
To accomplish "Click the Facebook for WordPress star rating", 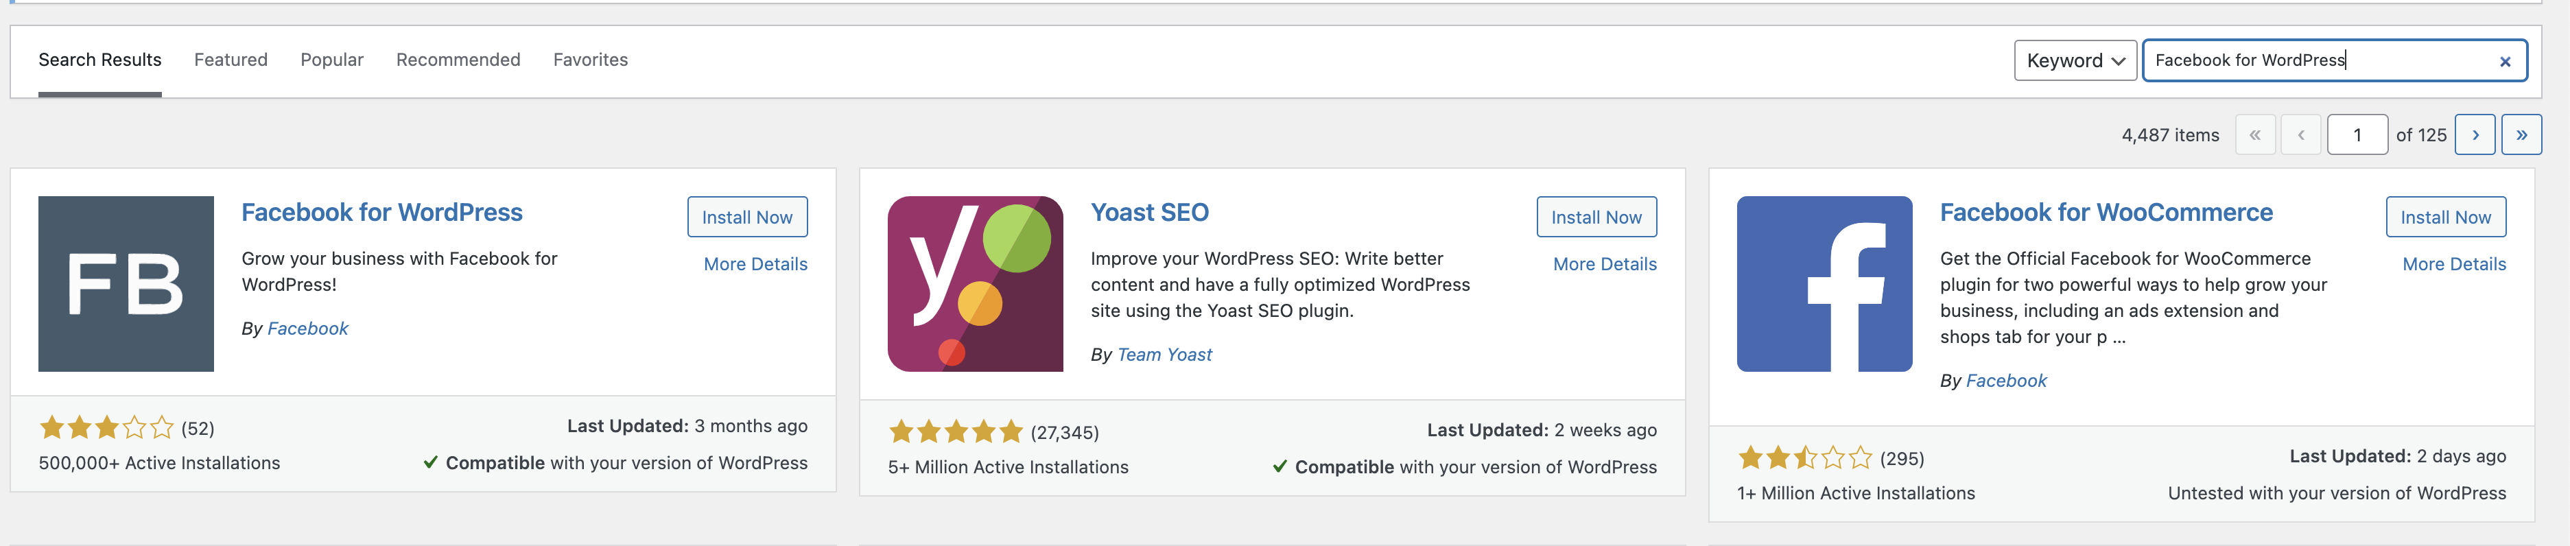I will point(107,428).
